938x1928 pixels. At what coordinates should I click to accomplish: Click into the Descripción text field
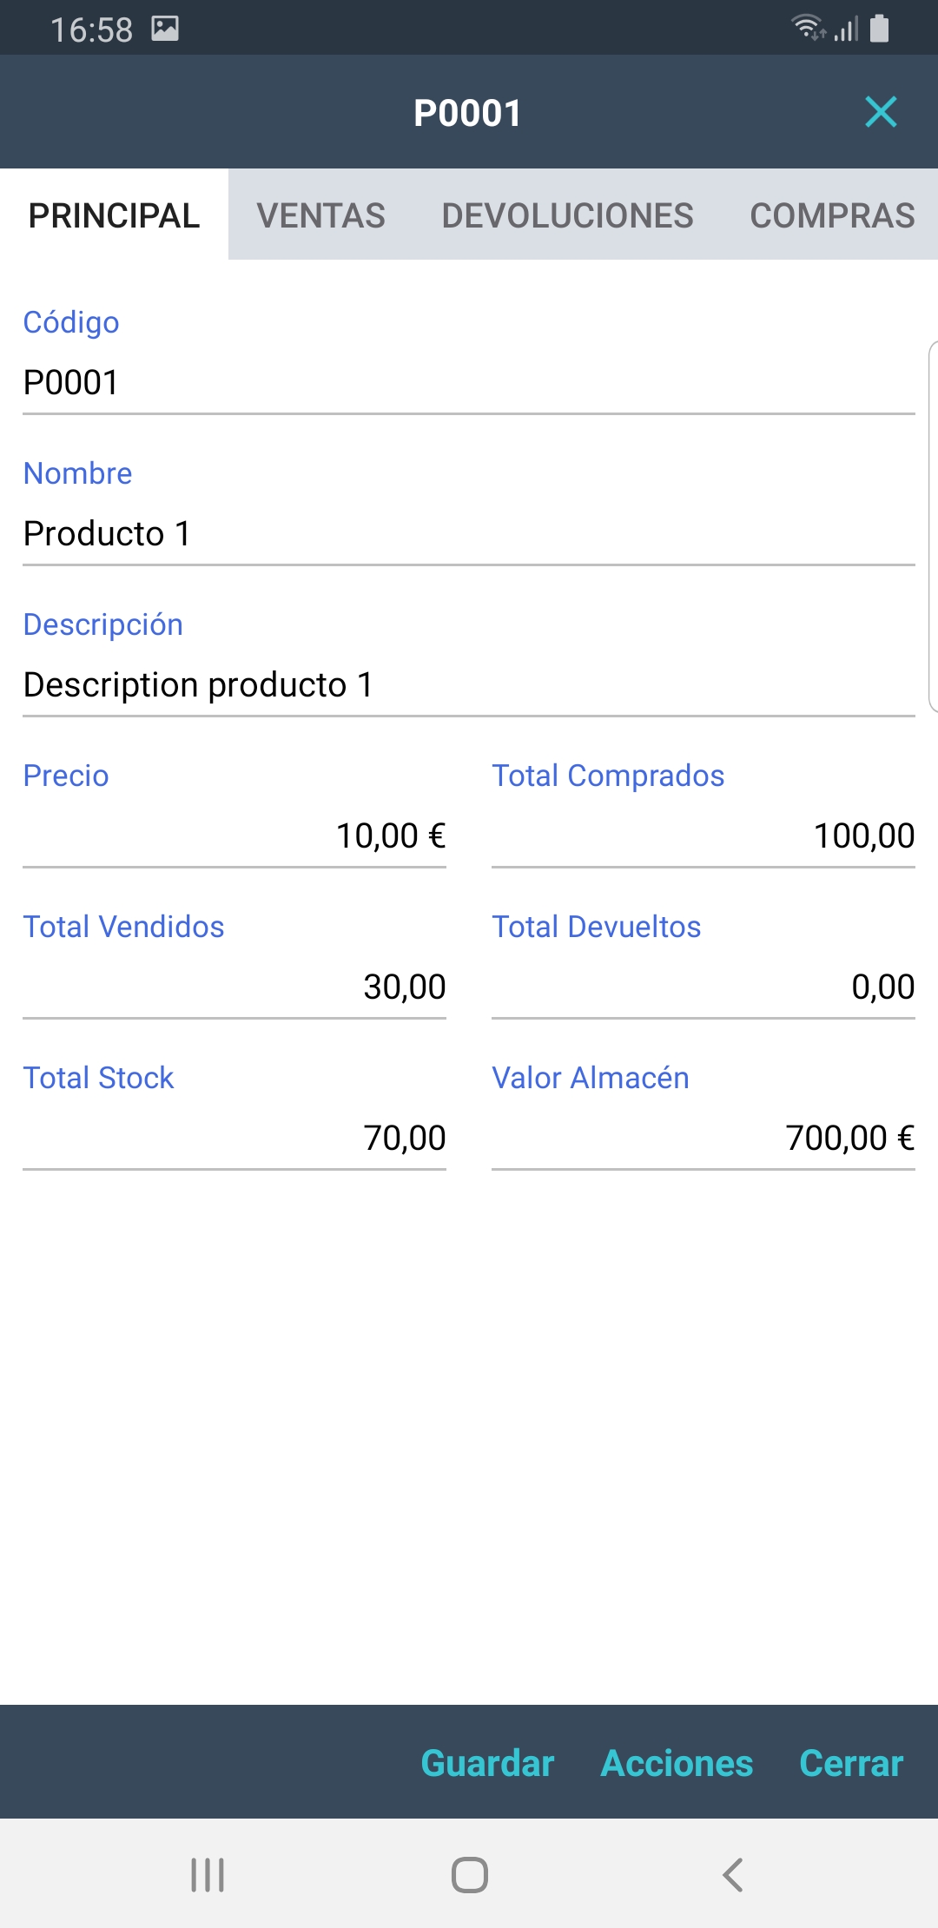click(469, 685)
